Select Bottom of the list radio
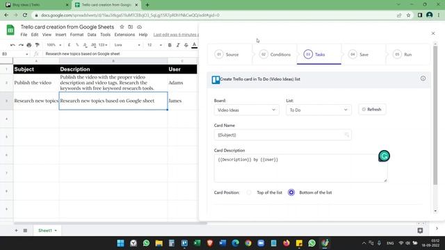This screenshot has height=250, width=445. tap(291, 192)
